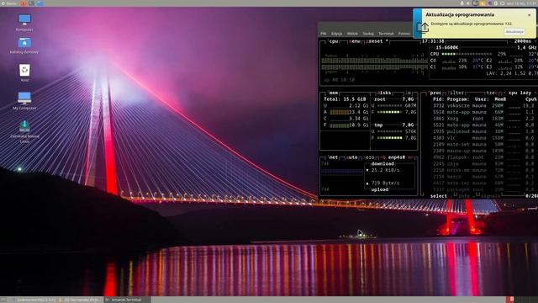
Task: Open the Widok menu in terminal
Action: tap(352, 34)
